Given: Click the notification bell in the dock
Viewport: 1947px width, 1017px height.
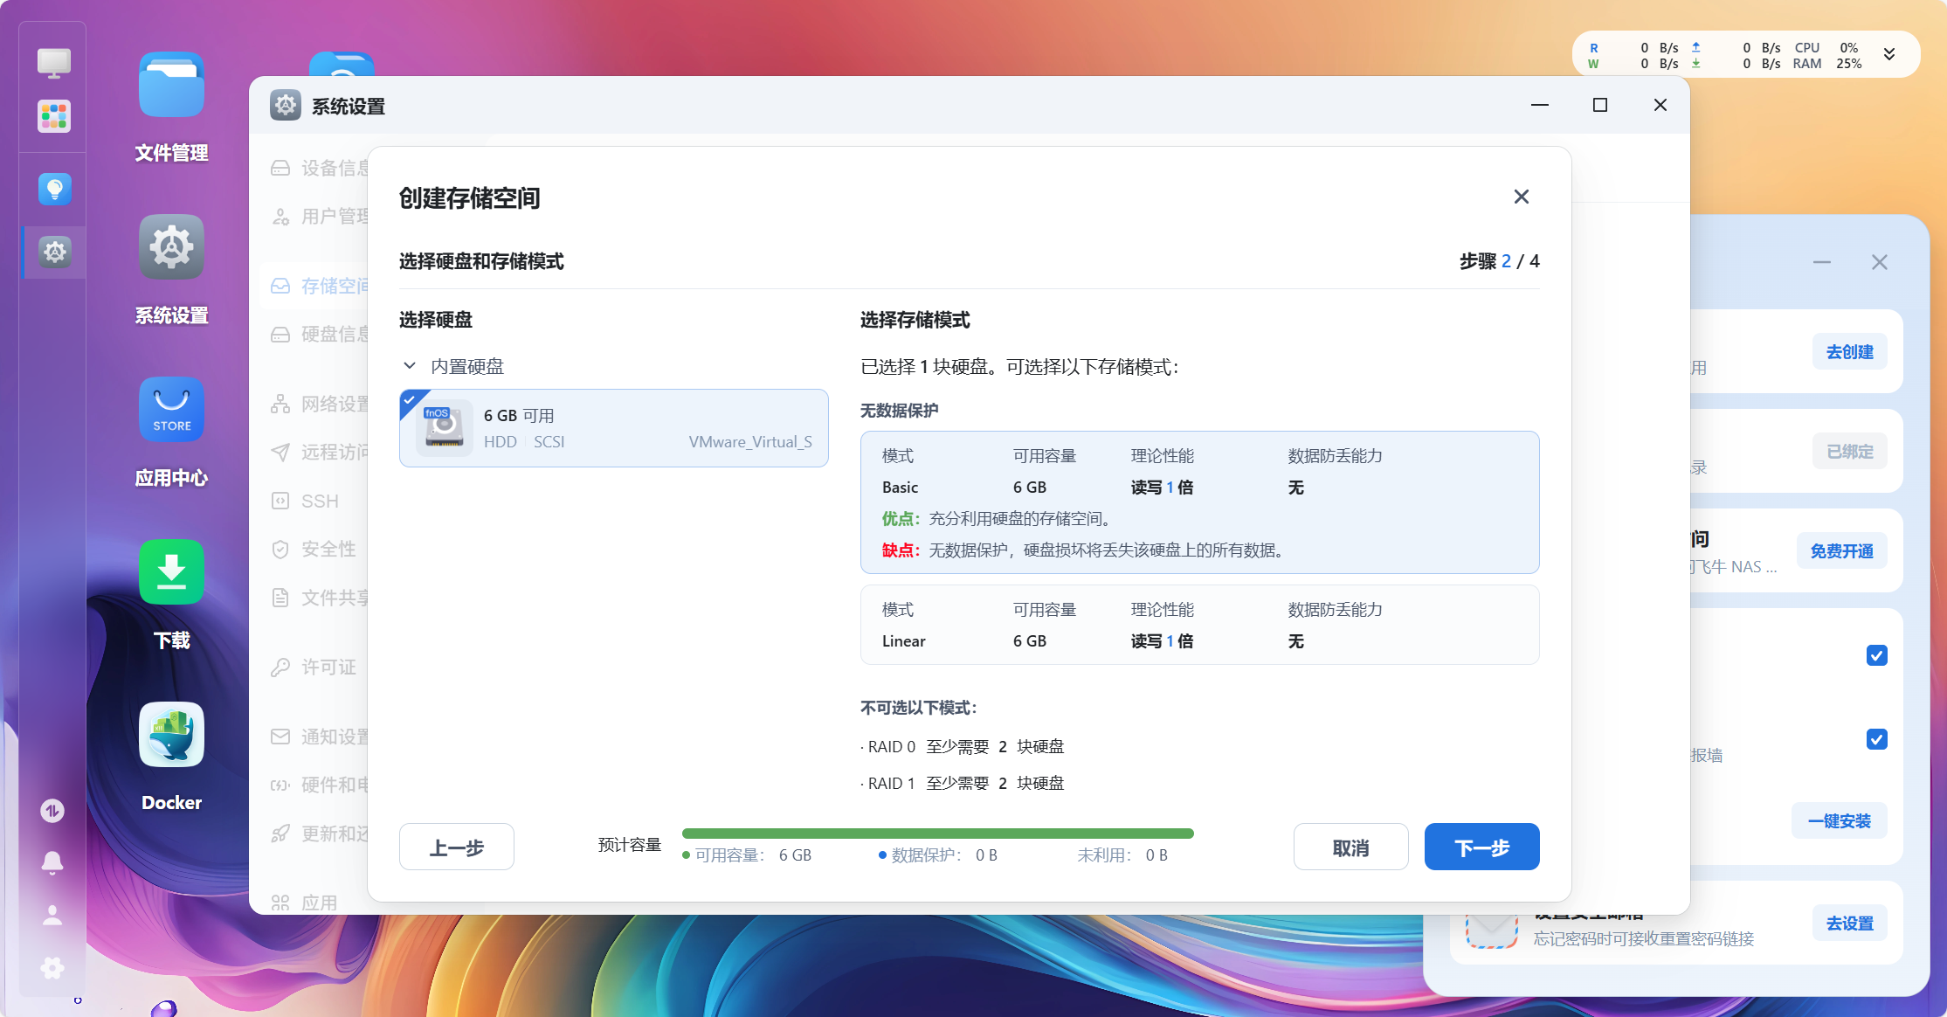Looking at the screenshot, I should [x=52, y=862].
